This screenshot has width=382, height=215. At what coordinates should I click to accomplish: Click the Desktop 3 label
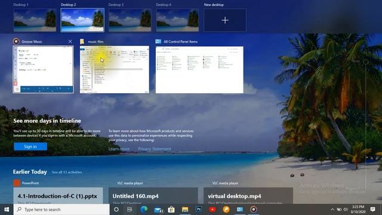[x=116, y=5]
